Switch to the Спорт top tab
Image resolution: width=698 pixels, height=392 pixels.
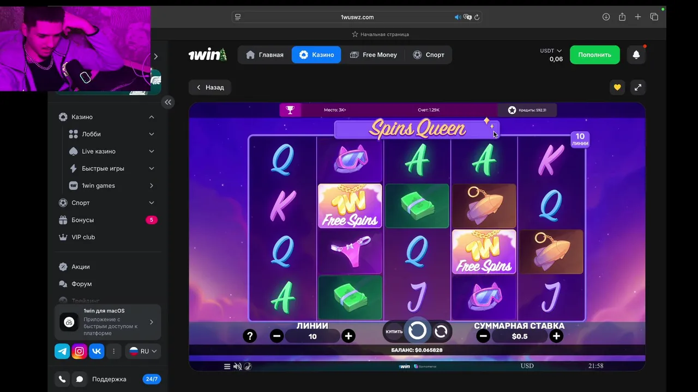(x=429, y=54)
